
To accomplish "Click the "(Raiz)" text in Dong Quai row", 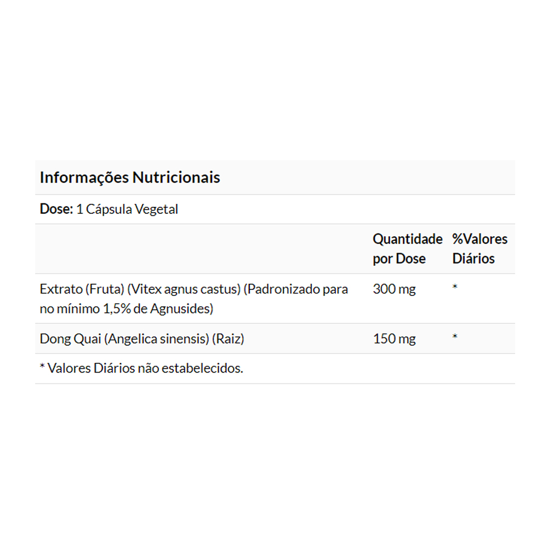I will click(x=227, y=339).
